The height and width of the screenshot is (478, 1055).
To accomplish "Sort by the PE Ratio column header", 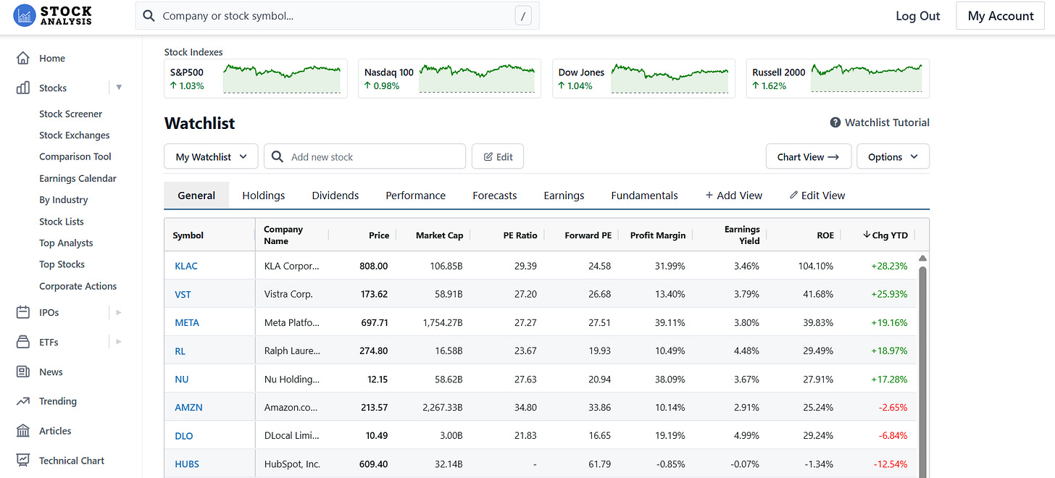I will coord(520,235).
